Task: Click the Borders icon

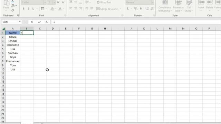Action: point(42,9)
